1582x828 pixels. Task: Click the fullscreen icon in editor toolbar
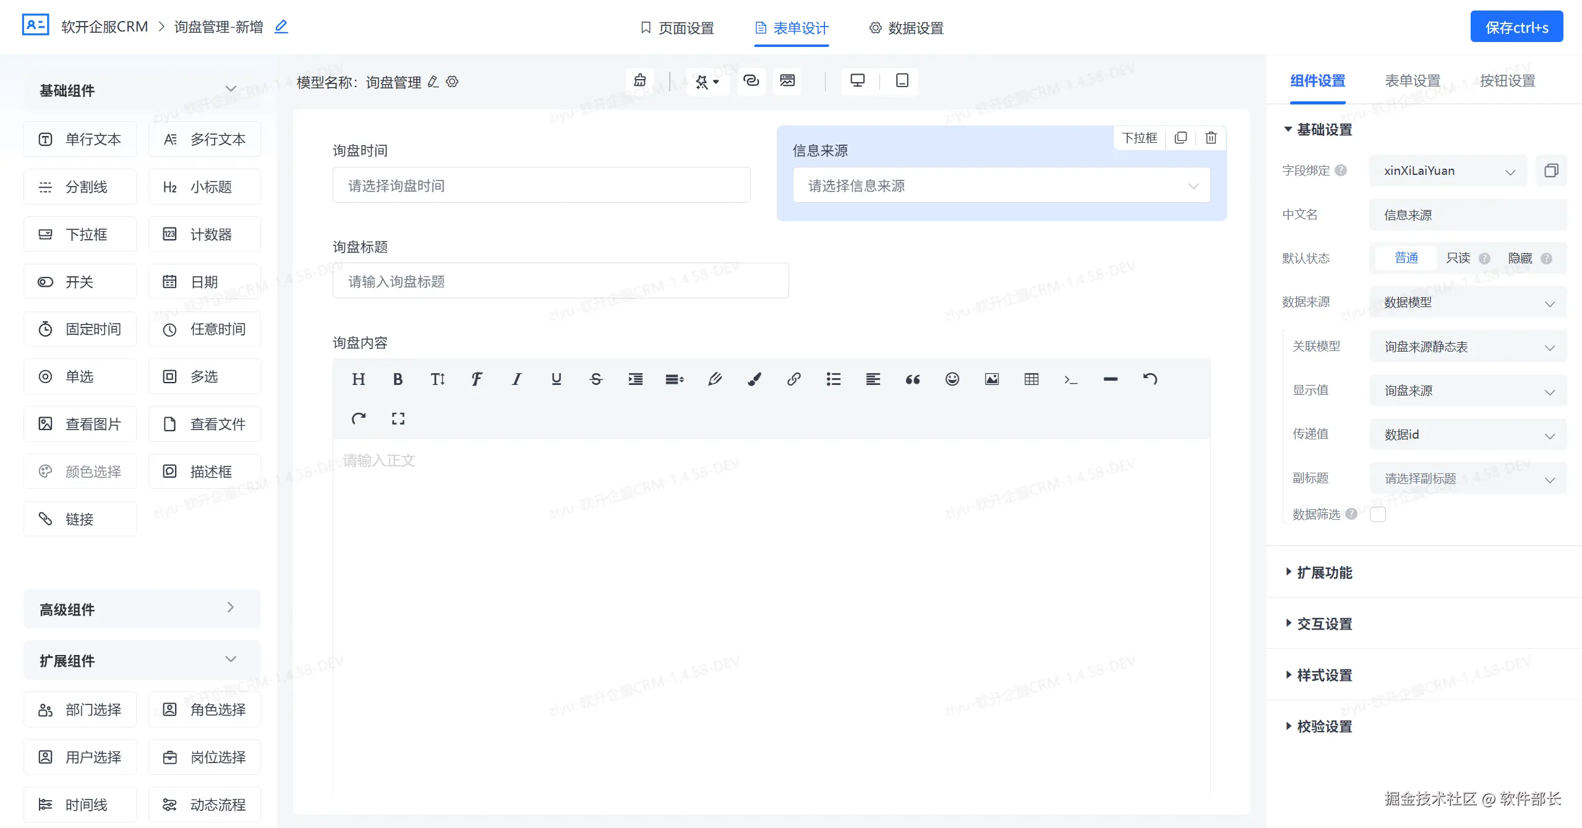398,419
